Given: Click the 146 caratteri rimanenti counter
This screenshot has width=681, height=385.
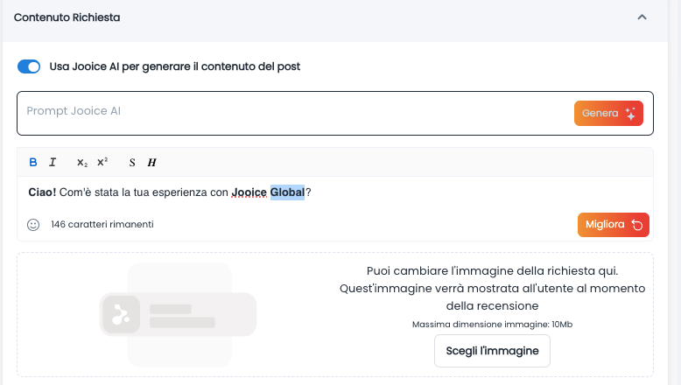Looking at the screenshot, I should tap(102, 225).
